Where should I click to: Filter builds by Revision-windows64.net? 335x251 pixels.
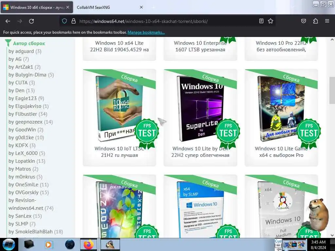[x=31, y=204]
